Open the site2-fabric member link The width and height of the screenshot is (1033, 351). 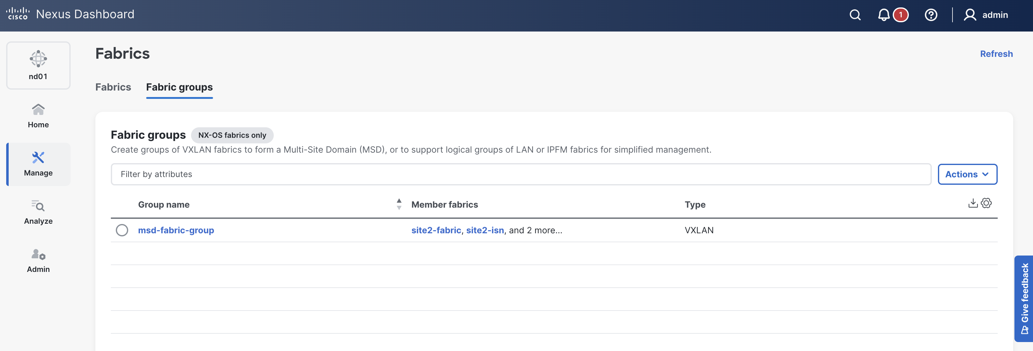pos(436,230)
